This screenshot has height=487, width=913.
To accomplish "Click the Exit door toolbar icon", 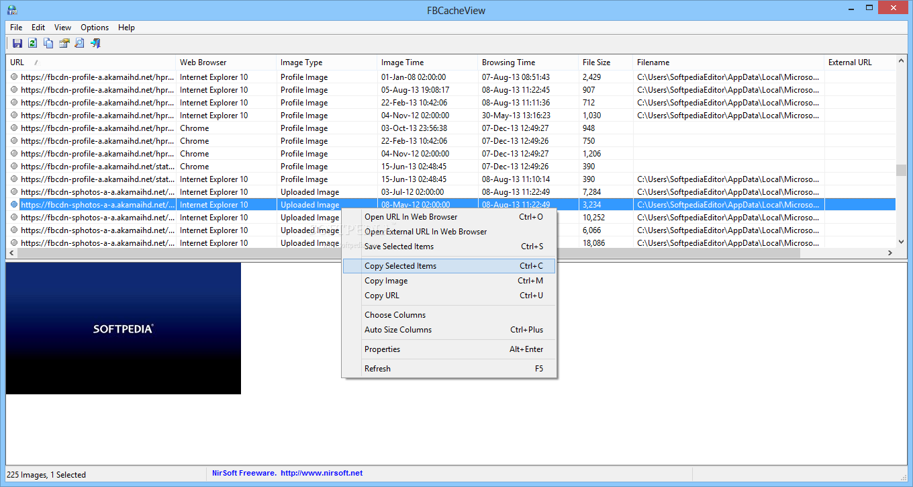I will [x=95, y=43].
